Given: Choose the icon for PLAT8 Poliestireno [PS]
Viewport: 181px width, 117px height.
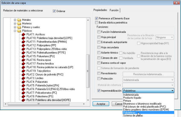Looking at the screenshot, I should [x=24, y=97].
